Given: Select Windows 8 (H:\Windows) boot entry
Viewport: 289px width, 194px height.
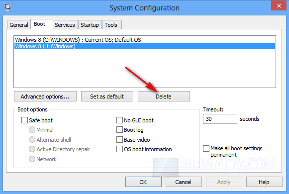Looking at the screenshot, I should click(145, 46).
